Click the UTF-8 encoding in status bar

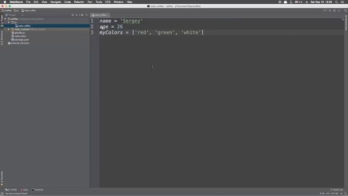334,194
